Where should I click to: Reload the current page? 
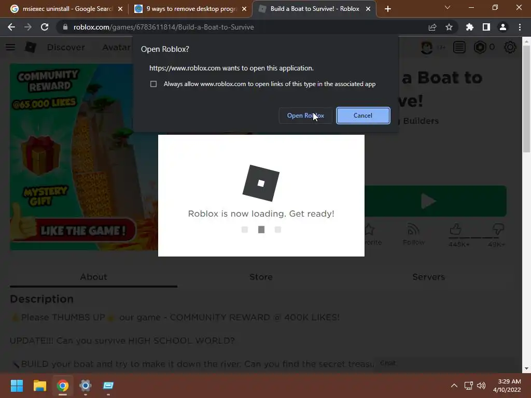click(x=45, y=27)
